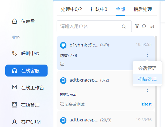Open the filter funnel icon
Viewport: 165px width, 127px height.
[137, 26]
